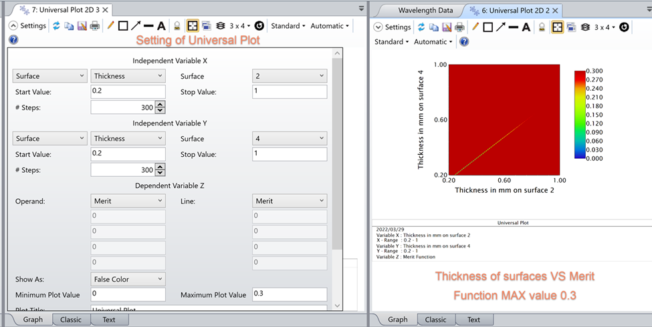This screenshot has height=327, width=652.
Task: Select the rectangle tool in the right plot toolbar
Action: (x=487, y=27)
